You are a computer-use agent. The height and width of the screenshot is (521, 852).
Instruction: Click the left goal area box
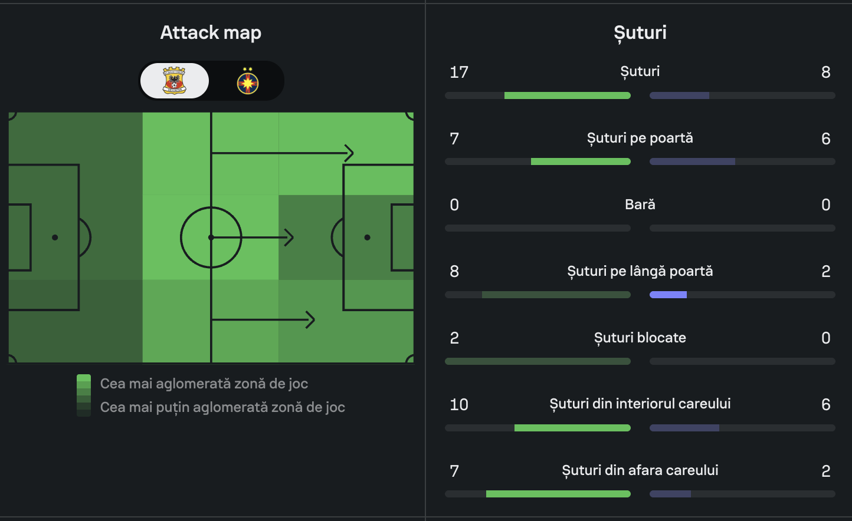pyautogui.click(x=19, y=238)
